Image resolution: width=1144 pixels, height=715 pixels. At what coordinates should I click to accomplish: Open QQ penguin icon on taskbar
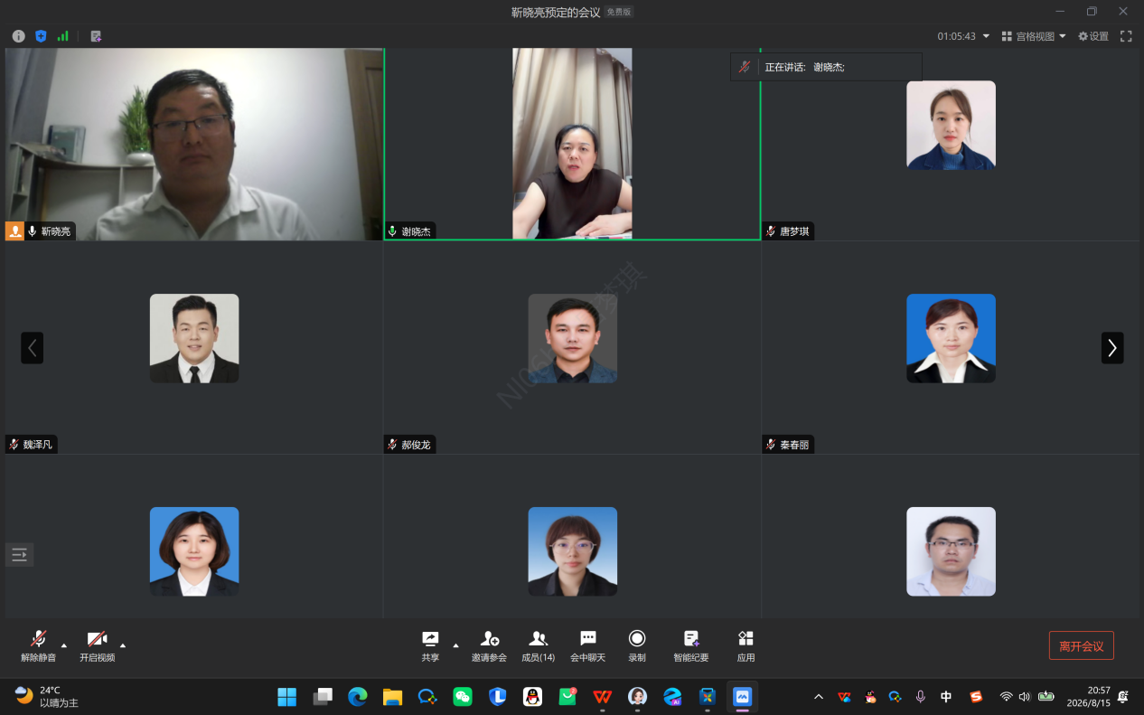(x=533, y=696)
